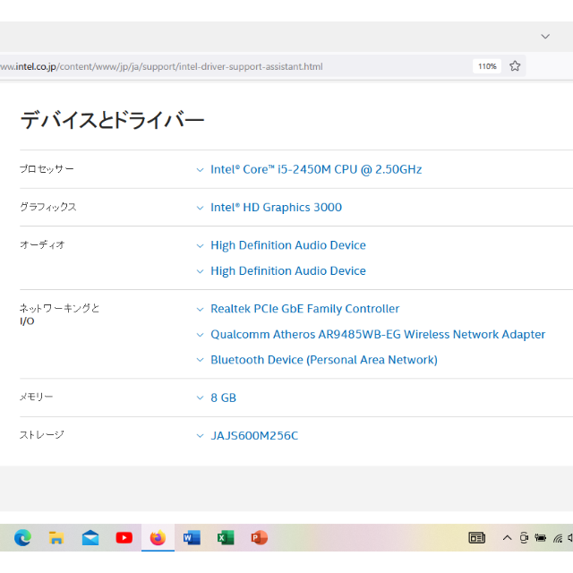Expand the Qualcomm Atheros adapter chevron
The width and height of the screenshot is (573, 573).
[200, 335]
